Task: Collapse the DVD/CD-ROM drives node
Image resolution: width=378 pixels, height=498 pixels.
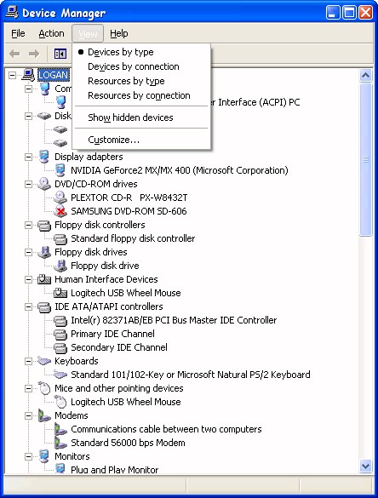Action: coord(29,184)
